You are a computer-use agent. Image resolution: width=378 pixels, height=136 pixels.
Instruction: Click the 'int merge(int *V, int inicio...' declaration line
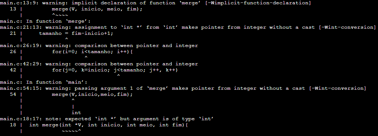pyautogui.click(x=108, y=125)
